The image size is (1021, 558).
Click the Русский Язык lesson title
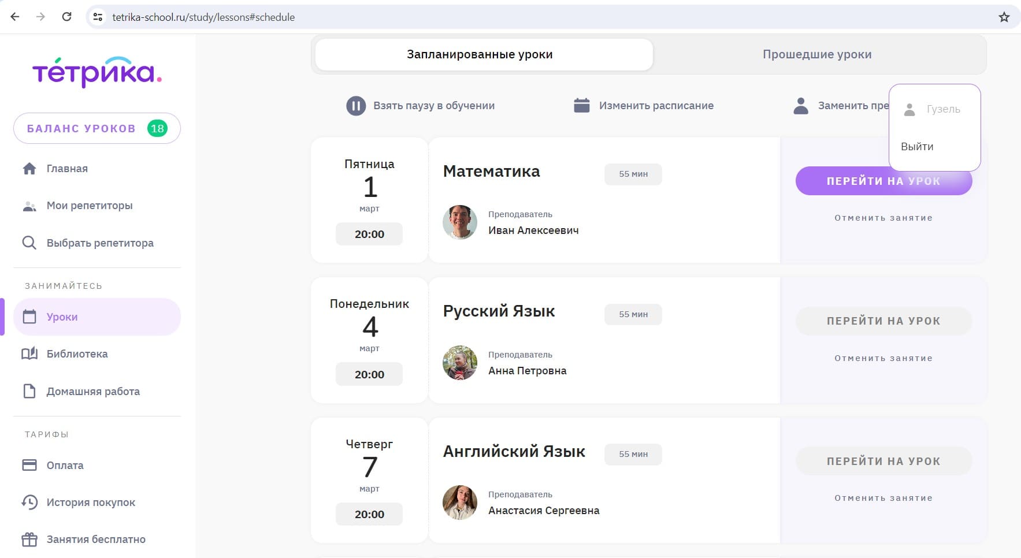coord(499,311)
